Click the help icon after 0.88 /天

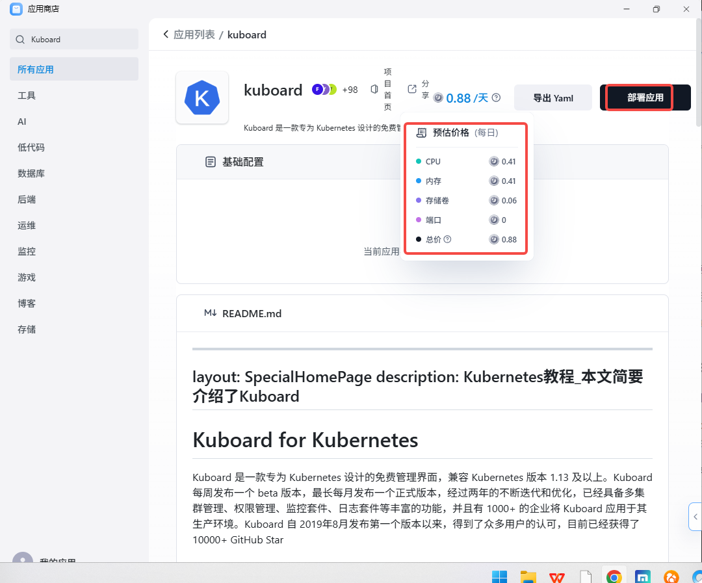pos(496,97)
